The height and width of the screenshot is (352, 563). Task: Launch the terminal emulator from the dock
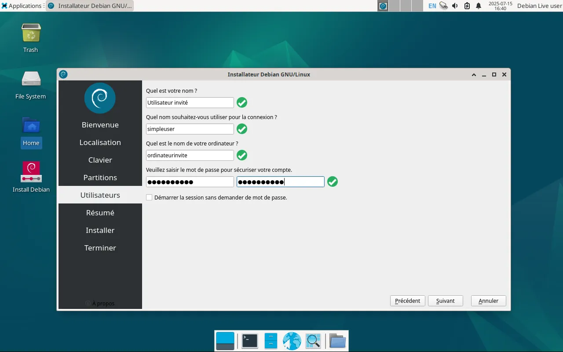[250, 341]
